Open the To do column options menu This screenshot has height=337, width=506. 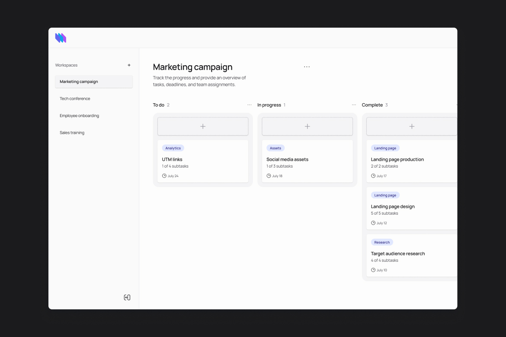[x=250, y=105]
